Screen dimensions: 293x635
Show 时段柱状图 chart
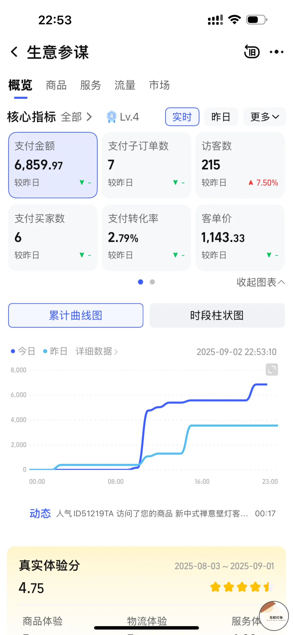pyautogui.click(x=217, y=315)
